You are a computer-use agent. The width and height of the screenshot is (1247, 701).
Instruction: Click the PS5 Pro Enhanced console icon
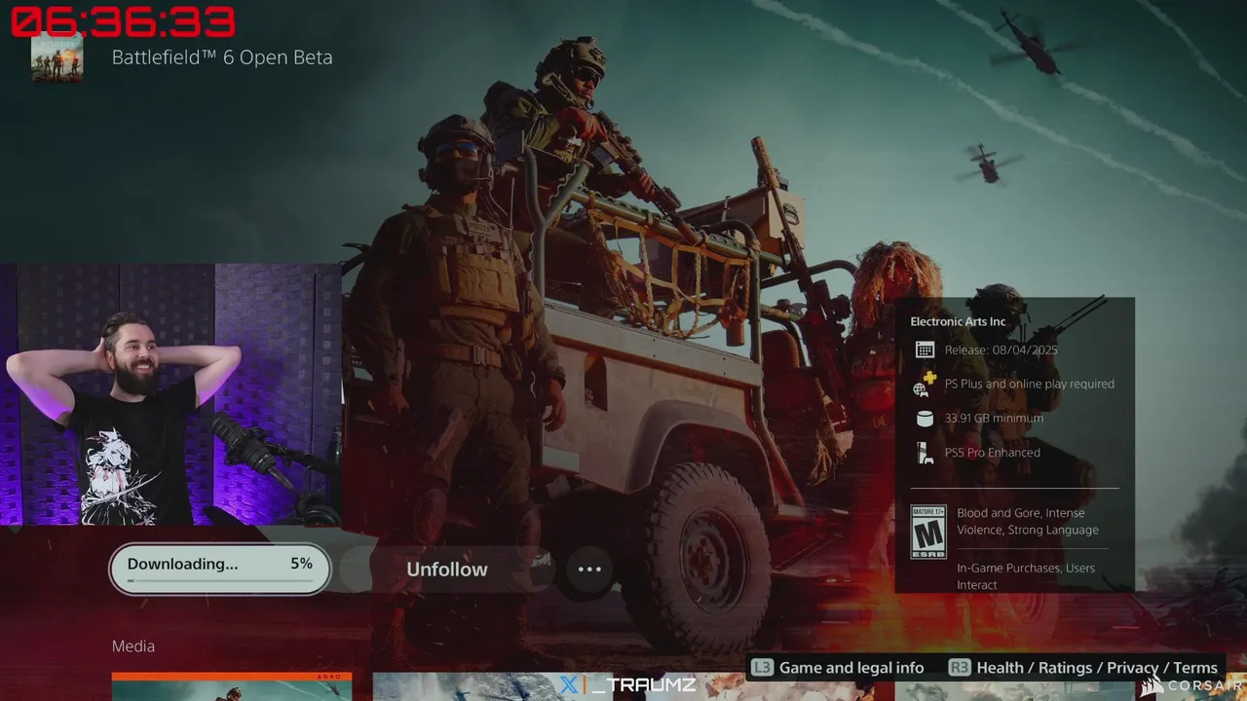(925, 453)
